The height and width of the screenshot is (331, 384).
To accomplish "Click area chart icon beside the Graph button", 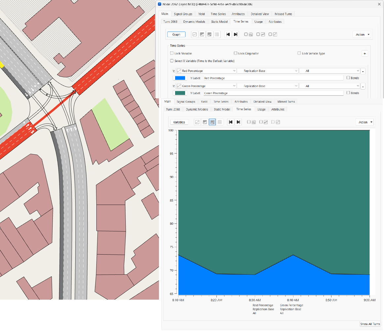I will tap(202, 34).
